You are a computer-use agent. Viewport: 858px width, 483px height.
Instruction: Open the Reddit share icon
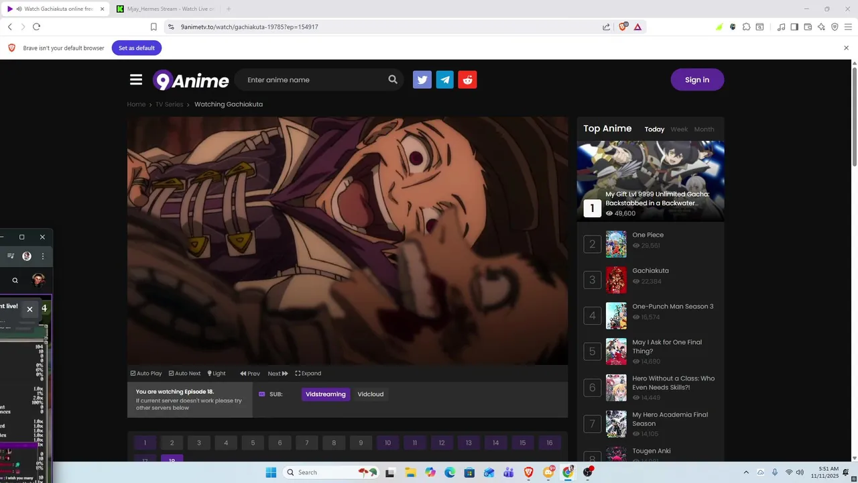[468, 80]
